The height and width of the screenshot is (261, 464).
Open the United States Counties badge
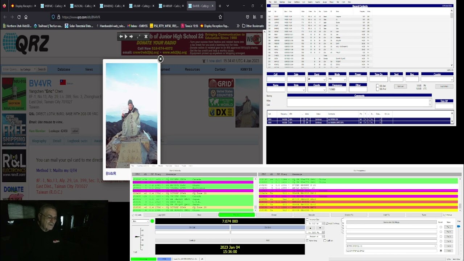221,93
